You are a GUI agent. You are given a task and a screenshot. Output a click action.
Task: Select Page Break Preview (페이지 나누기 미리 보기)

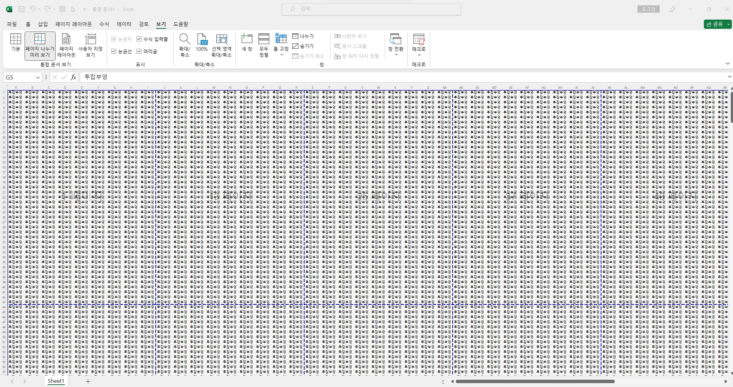(x=40, y=46)
